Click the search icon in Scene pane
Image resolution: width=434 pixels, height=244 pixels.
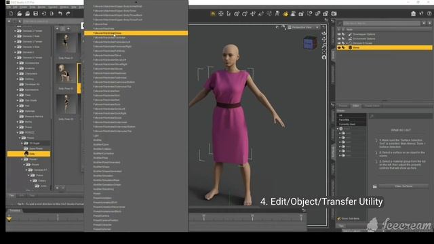(340, 24)
